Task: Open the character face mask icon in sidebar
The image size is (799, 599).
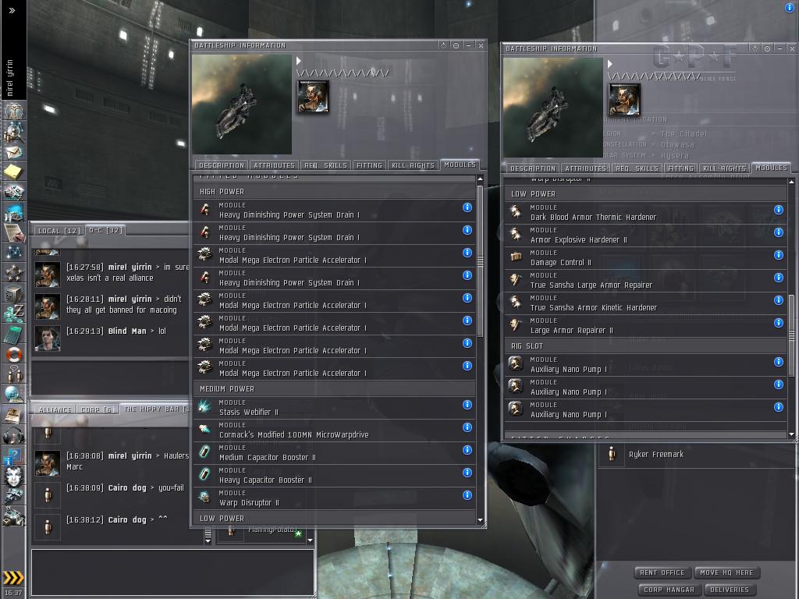Action: point(14,476)
